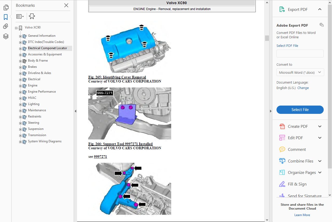Follow the 9997271 tool link
The height and width of the screenshot is (222, 332).
[x=100, y=157]
